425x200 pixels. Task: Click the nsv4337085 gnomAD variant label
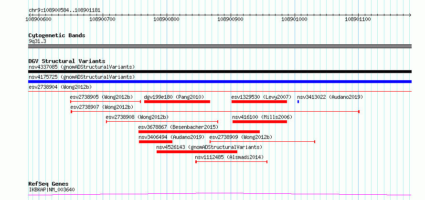82,67
